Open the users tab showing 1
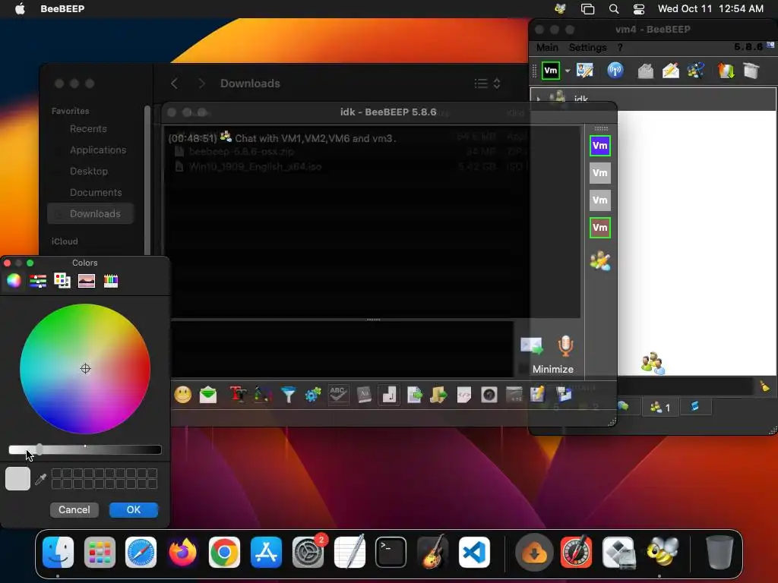Viewport: 778px width, 583px height. (x=660, y=407)
